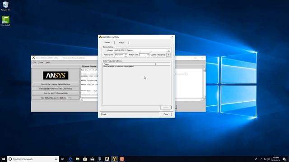Switch to the Return tab
Screen dimensions: 289x162
(x=121, y=43)
